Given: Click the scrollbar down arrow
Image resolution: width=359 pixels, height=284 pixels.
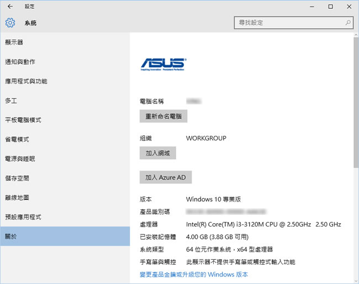Looking at the screenshot, I should (x=356, y=281).
